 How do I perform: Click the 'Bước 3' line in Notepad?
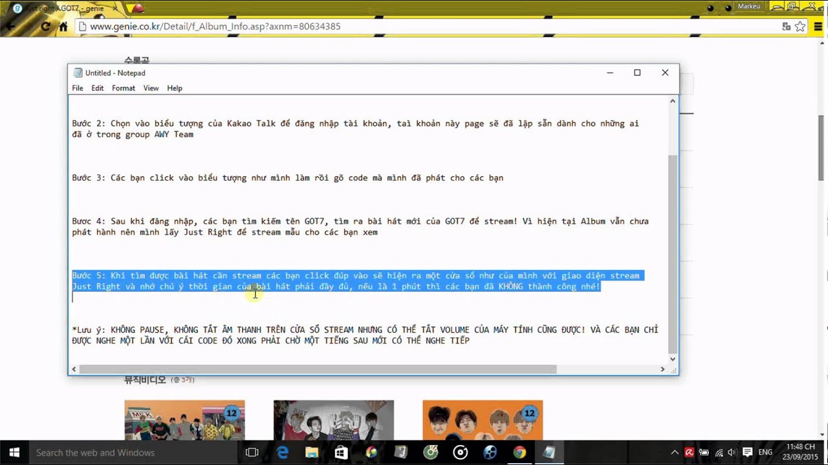pyautogui.click(x=287, y=178)
